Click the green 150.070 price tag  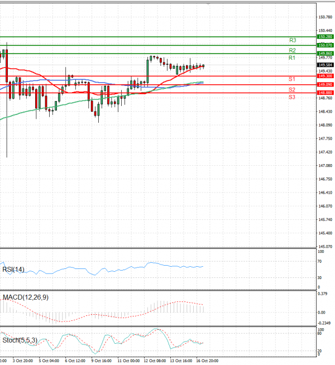point(326,45)
